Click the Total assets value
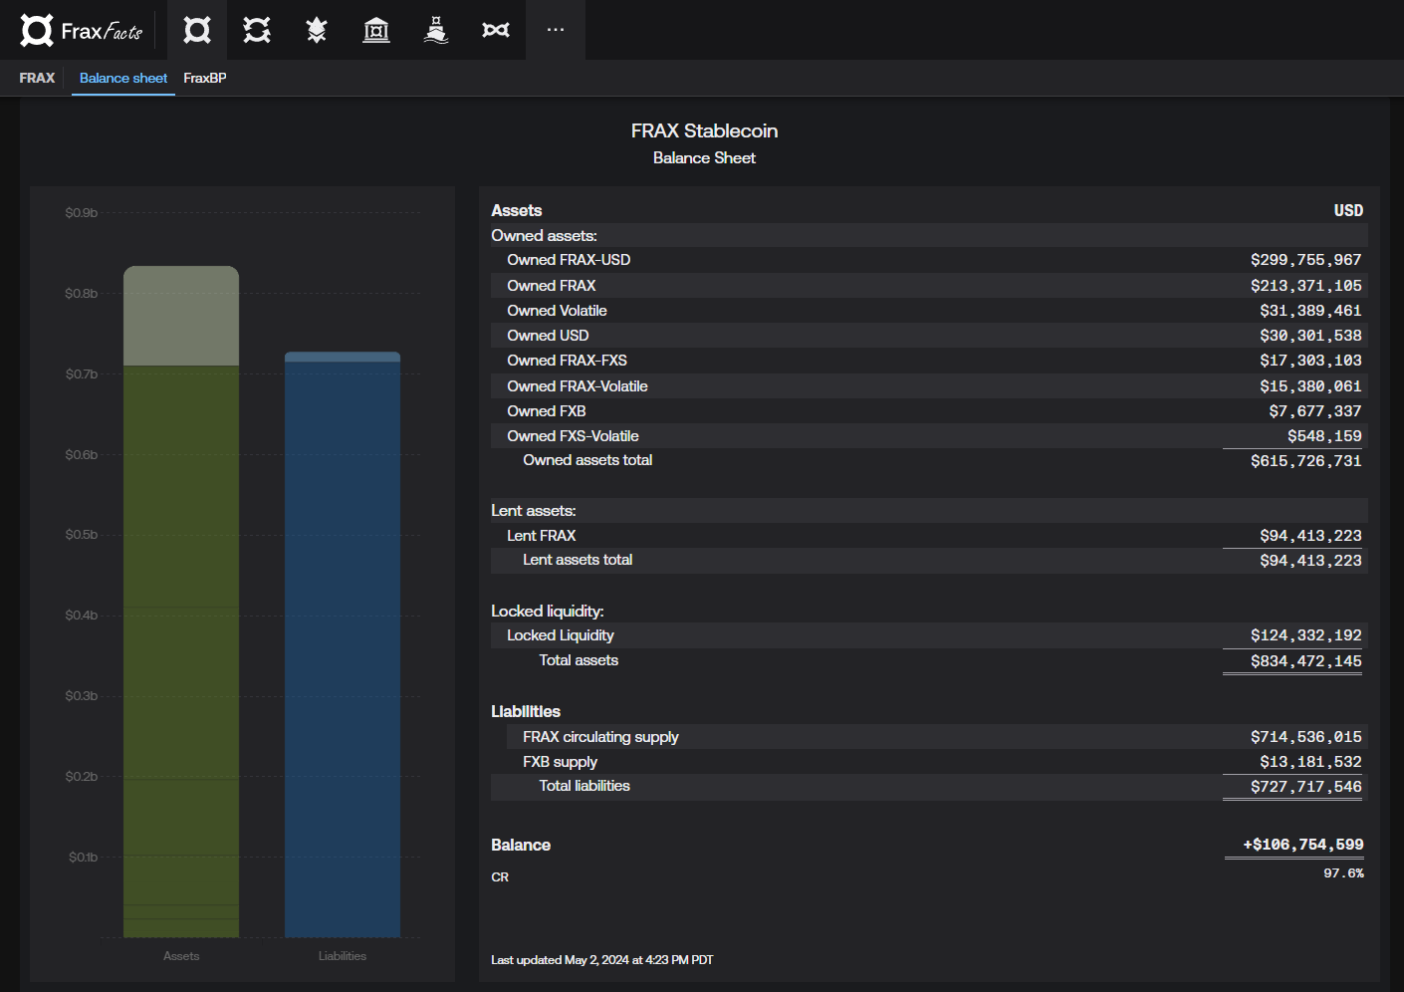 tap(1305, 661)
